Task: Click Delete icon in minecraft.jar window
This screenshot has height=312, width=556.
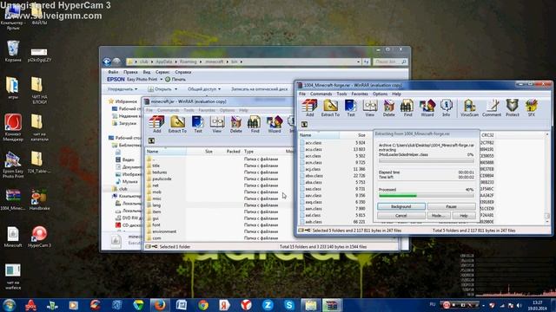Action: tap(235, 124)
